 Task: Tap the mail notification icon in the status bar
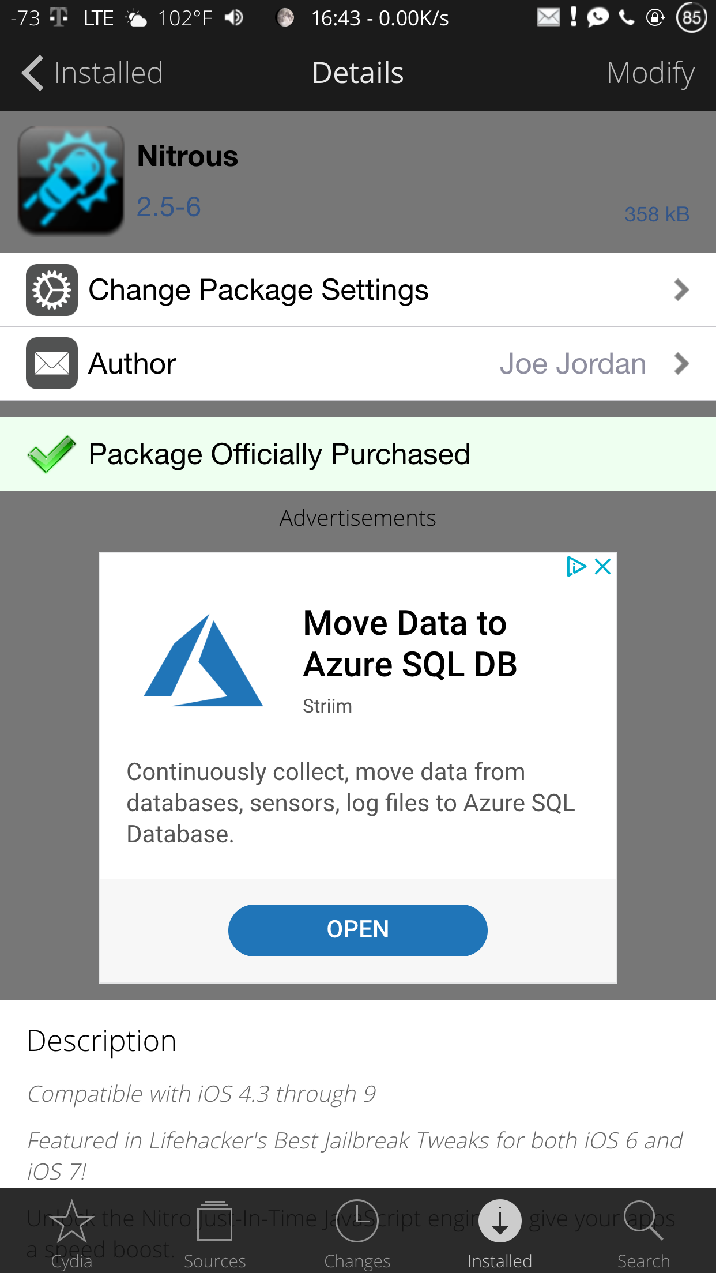click(548, 18)
